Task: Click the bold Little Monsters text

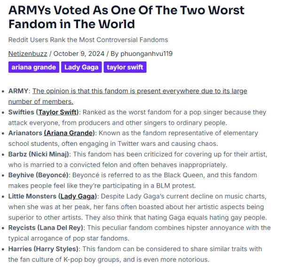Action: pyautogui.click(x=32, y=196)
